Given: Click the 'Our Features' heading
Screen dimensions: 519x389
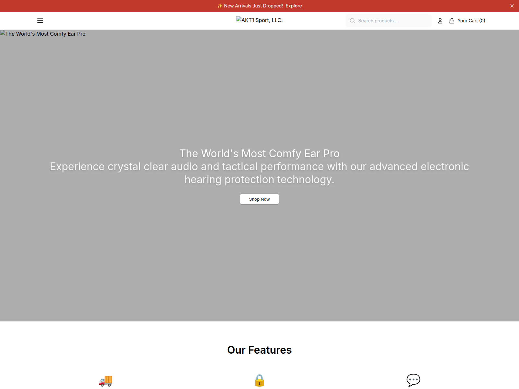Looking at the screenshot, I should click(259, 350).
